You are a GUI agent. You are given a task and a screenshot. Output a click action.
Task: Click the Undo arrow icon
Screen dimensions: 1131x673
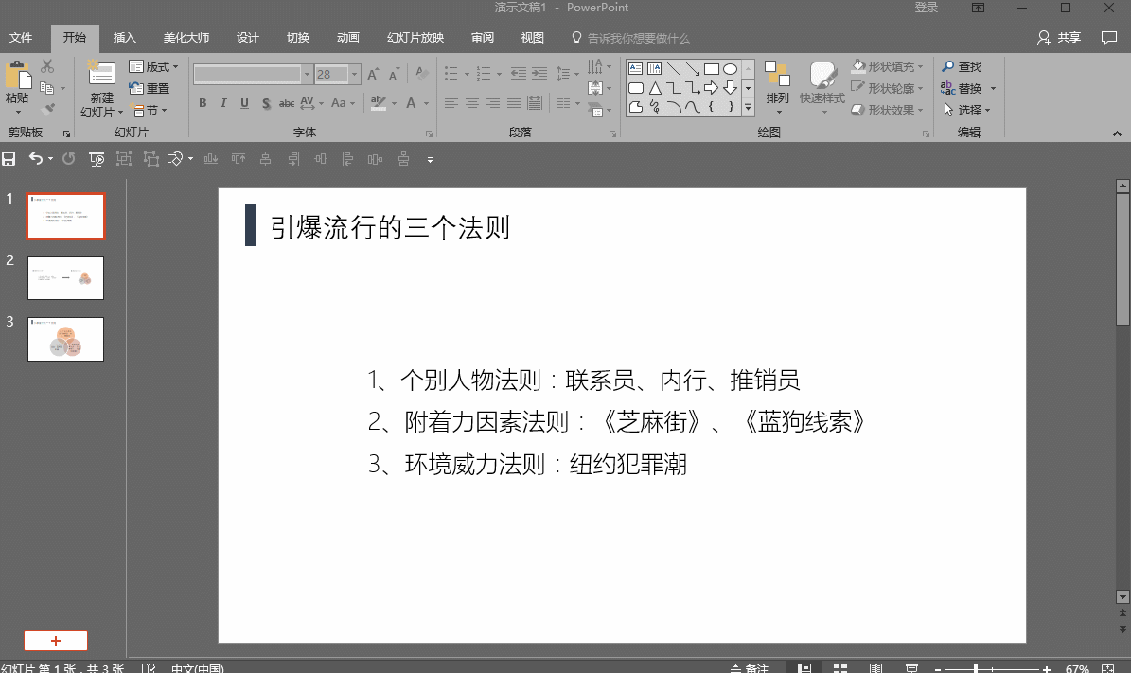[35, 159]
